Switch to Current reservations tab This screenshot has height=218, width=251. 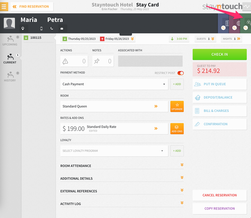[10, 59]
